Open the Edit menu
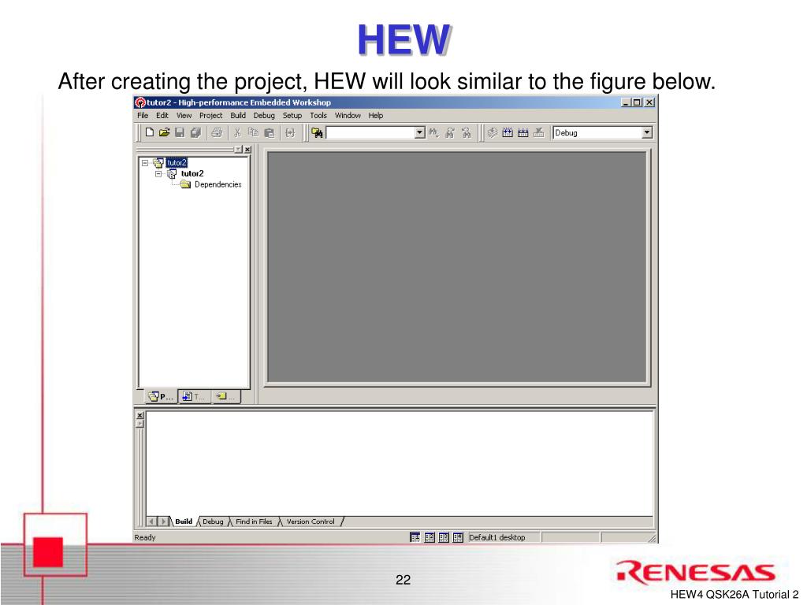The height and width of the screenshot is (605, 807). [162, 116]
